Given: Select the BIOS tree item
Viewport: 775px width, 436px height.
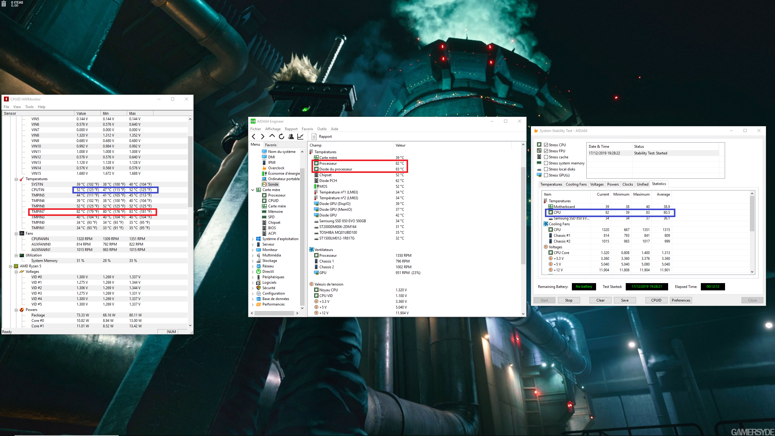Looking at the screenshot, I should tap(272, 228).
